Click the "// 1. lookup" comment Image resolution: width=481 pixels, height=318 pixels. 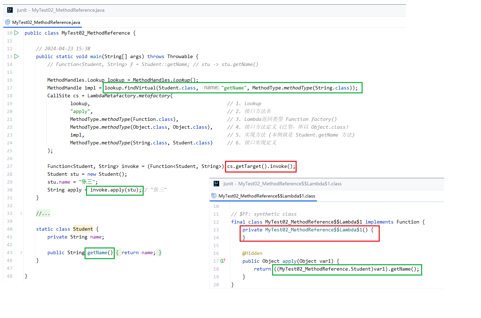[x=244, y=103]
